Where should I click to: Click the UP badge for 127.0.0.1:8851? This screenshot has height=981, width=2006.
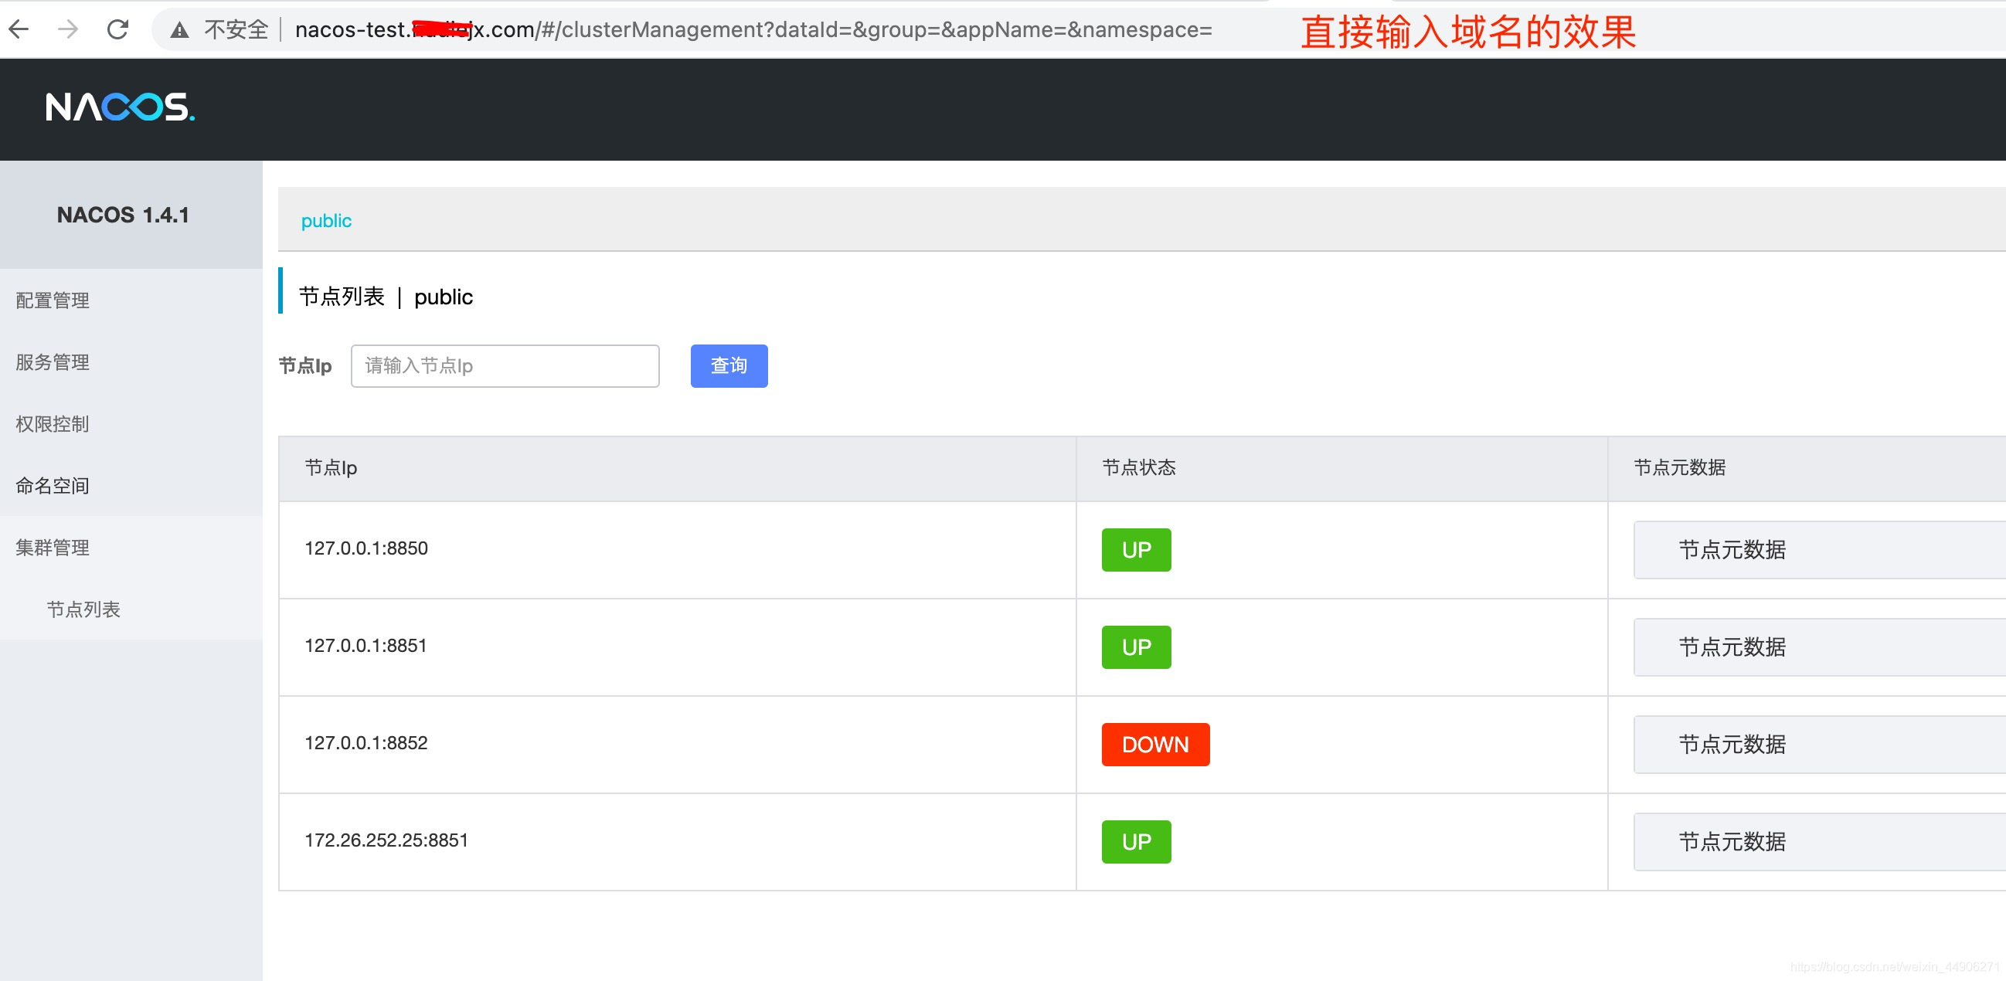pos(1135,647)
